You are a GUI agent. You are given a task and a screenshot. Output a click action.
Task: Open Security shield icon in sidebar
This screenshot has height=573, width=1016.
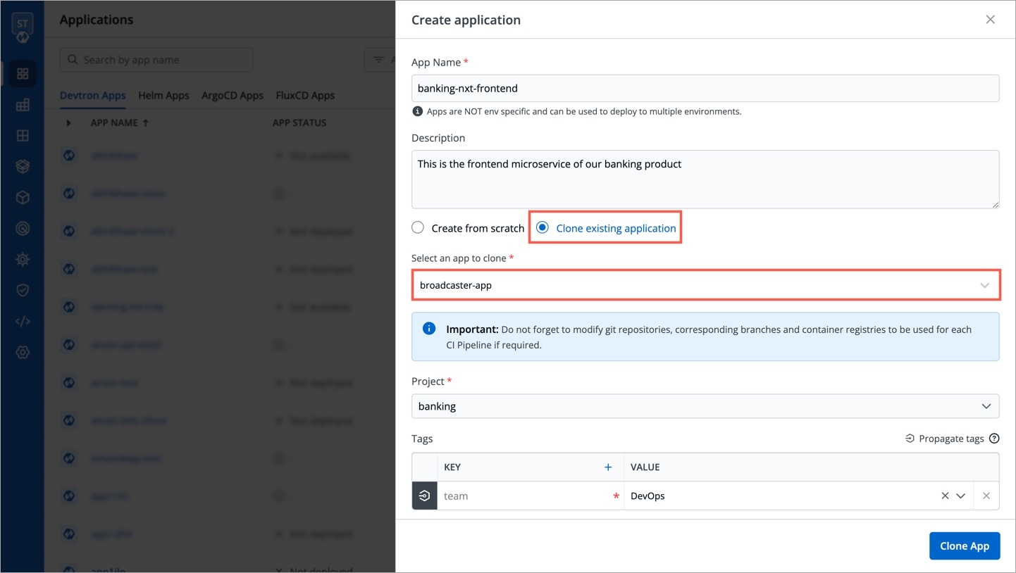click(x=23, y=291)
